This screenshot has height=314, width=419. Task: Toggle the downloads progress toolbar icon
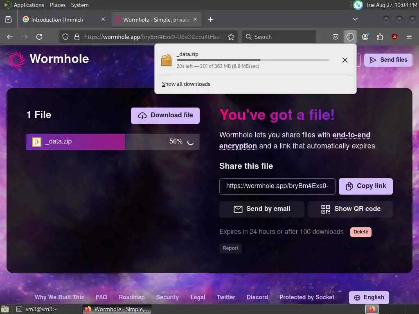click(350, 37)
